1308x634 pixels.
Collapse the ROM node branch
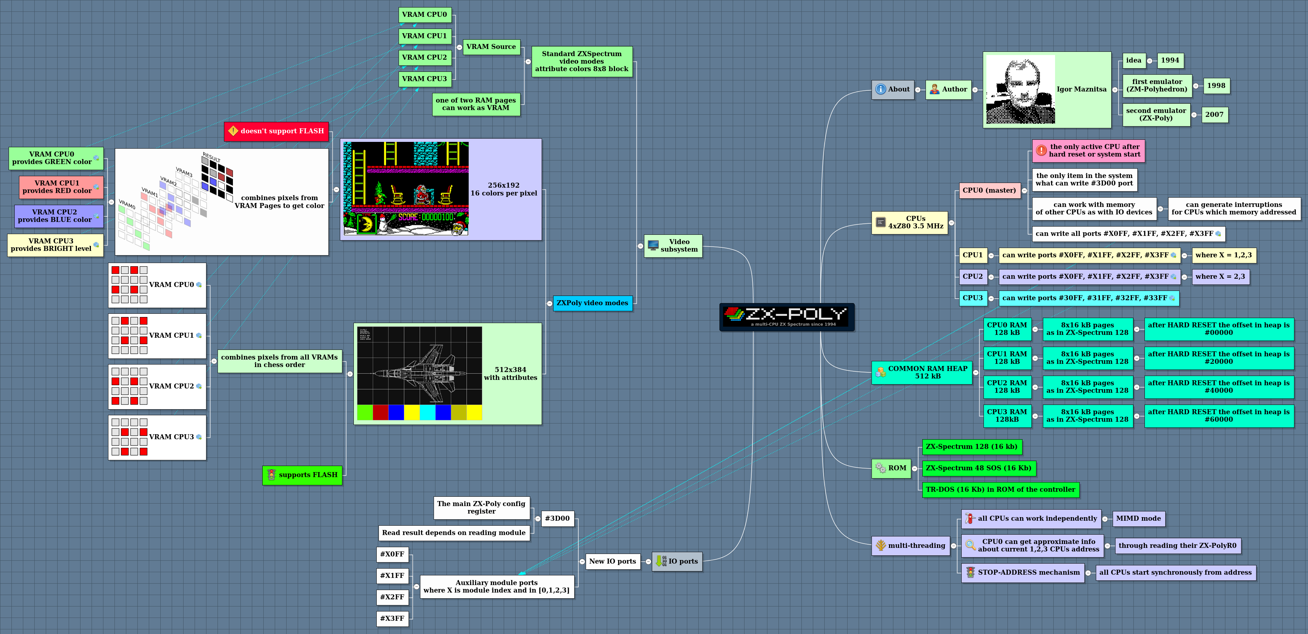914,469
